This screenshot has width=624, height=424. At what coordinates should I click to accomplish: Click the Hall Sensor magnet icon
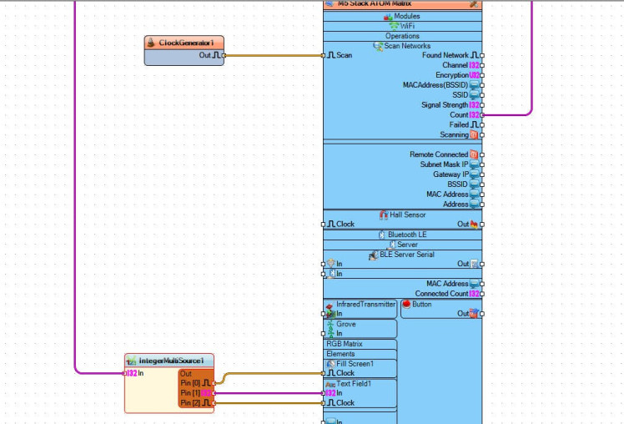point(384,215)
